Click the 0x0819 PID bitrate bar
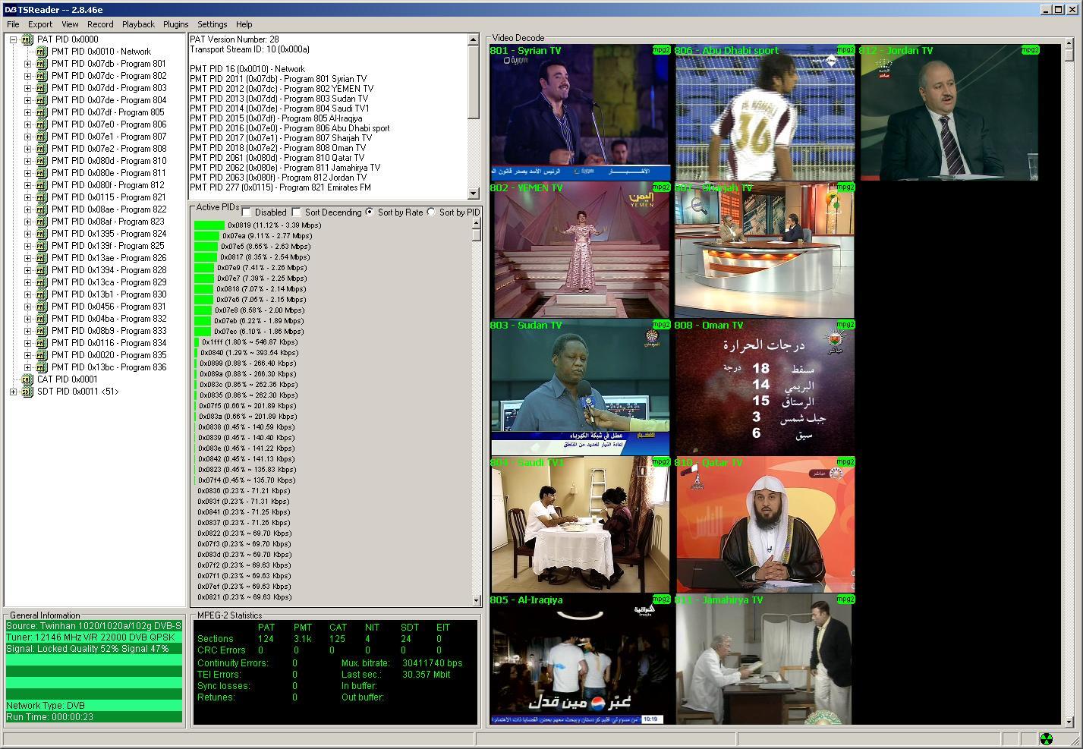1083x749 pixels. [x=209, y=225]
